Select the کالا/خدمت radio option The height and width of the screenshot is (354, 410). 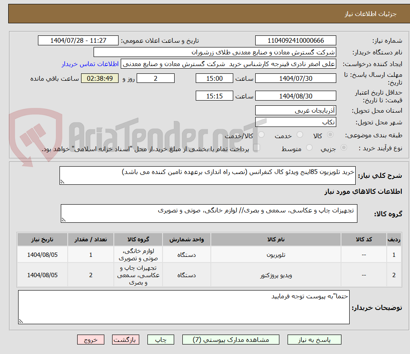click(261, 135)
